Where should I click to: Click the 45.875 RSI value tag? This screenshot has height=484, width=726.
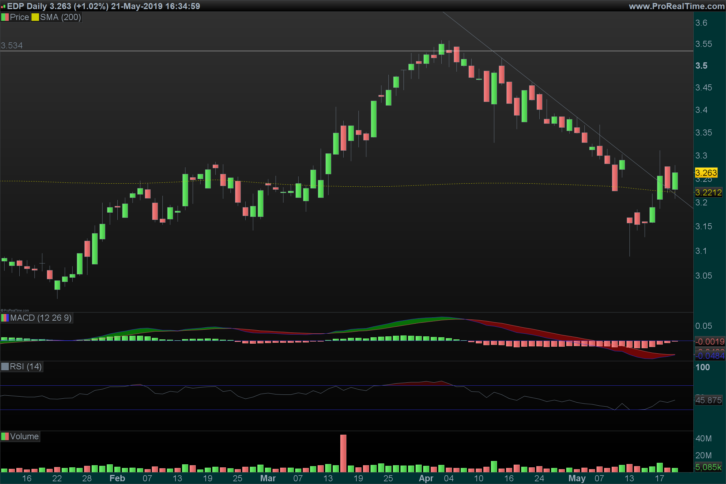[x=708, y=400]
